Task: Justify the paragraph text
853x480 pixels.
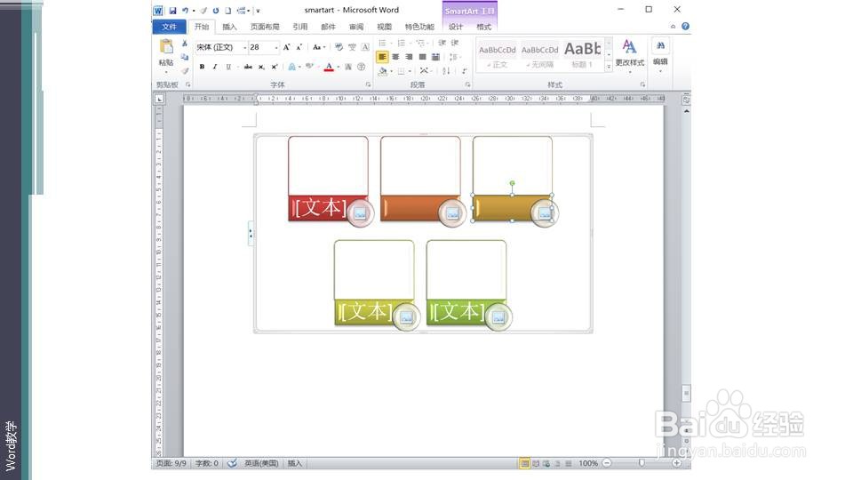Action: [422, 57]
